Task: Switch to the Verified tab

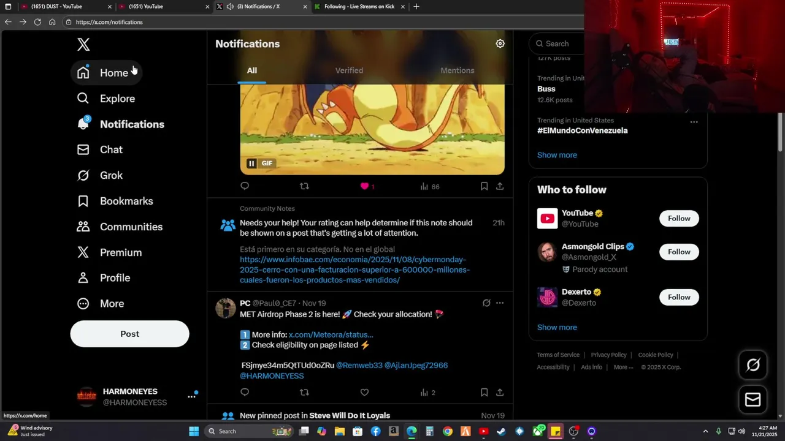Action: [x=349, y=70]
